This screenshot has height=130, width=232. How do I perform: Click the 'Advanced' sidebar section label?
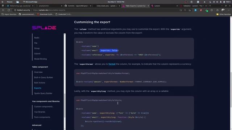[37, 125]
